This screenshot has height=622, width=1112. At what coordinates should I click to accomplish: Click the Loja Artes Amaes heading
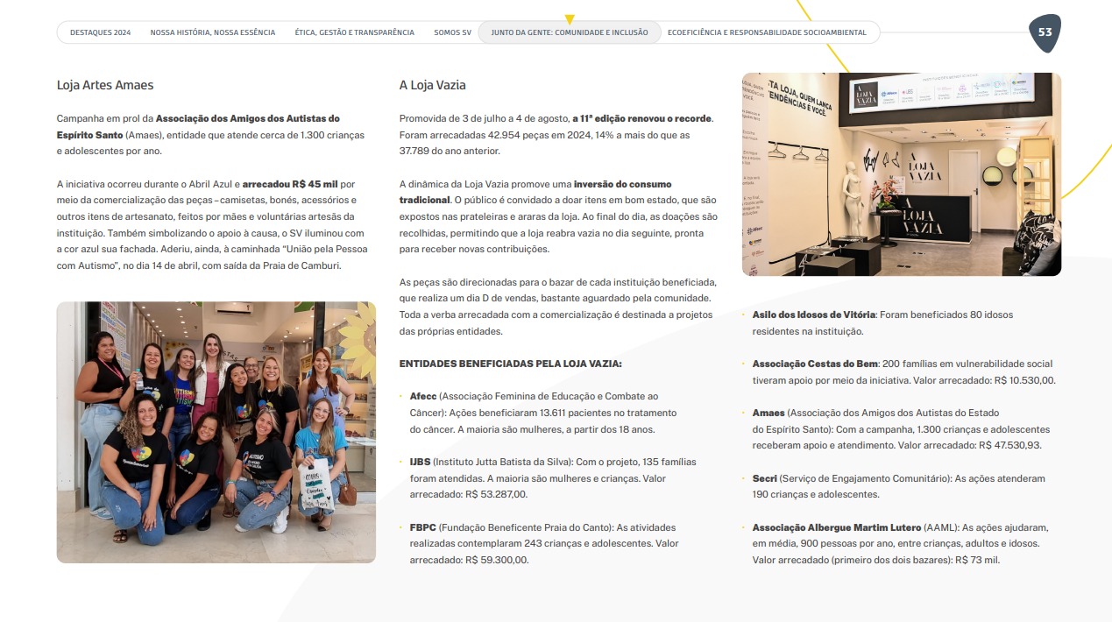(105, 85)
